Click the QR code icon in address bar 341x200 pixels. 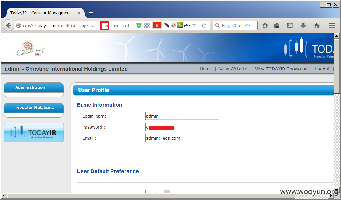147,26
